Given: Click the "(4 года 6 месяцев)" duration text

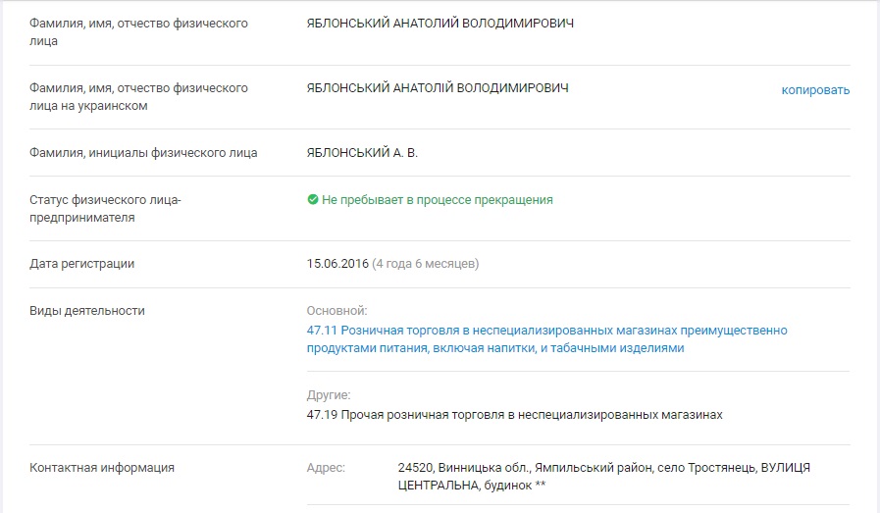Looking at the screenshot, I should point(426,264).
